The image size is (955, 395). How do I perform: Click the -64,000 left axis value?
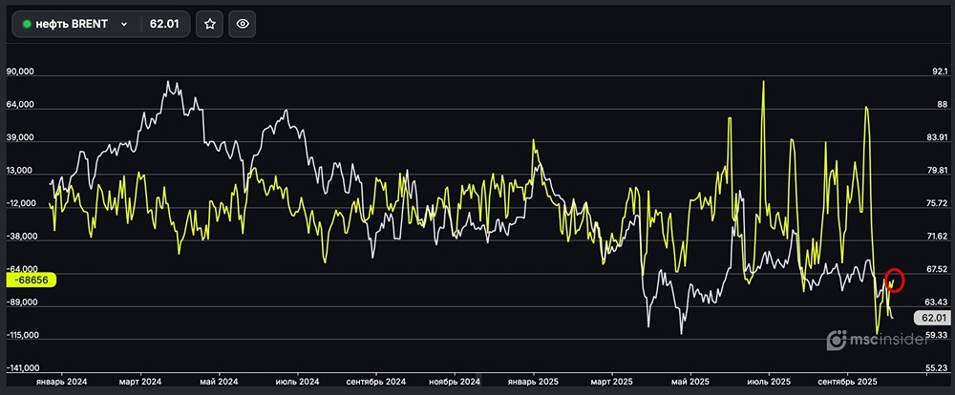(21, 270)
